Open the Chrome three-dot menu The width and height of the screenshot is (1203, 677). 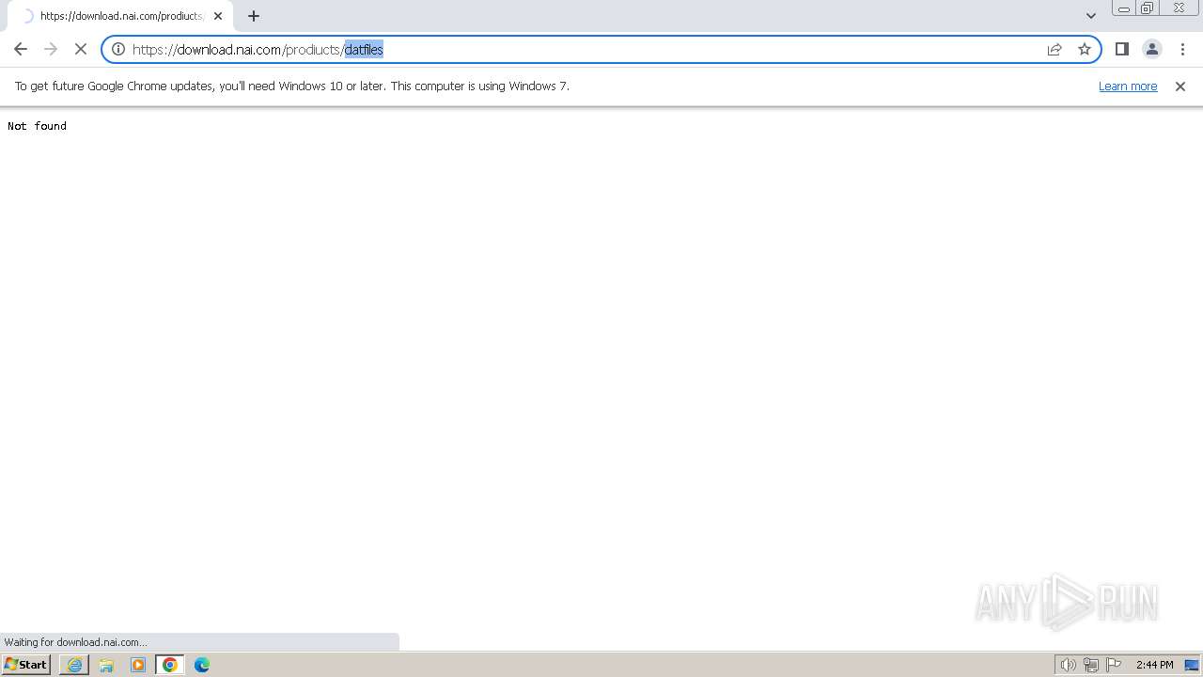[x=1183, y=49]
